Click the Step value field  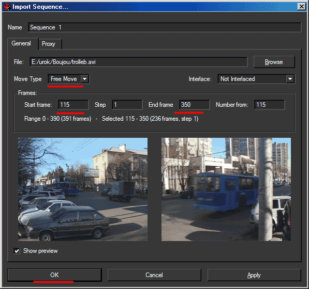tap(127, 105)
